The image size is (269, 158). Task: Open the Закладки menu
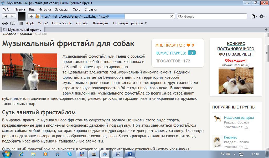62,9
